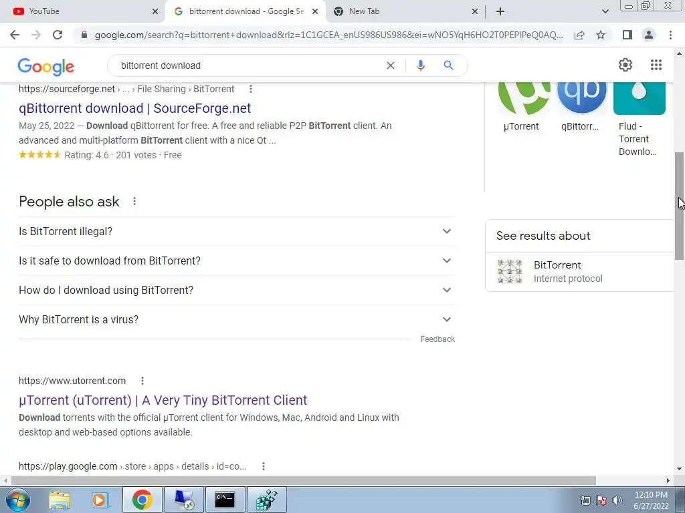Go back to the previous page
The image size is (685, 513).
tap(15, 35)
